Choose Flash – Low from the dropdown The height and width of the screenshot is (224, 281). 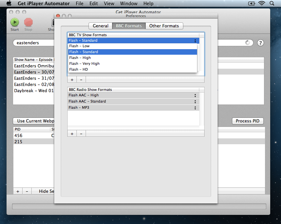pos(132,46)
